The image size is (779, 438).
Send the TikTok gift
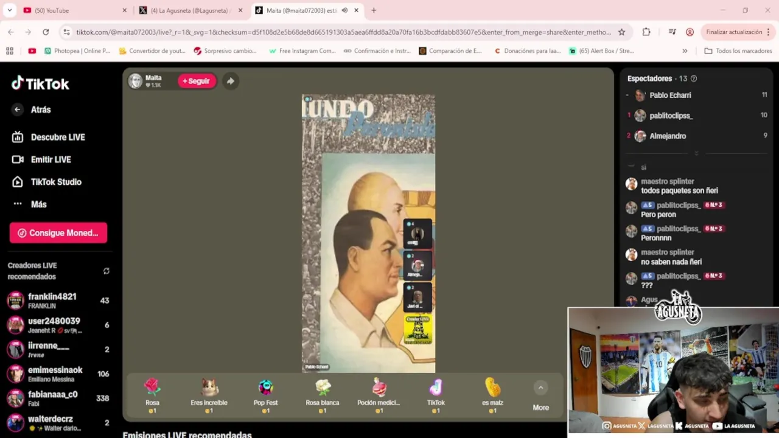pyautogui.click(x=436, y=395)
